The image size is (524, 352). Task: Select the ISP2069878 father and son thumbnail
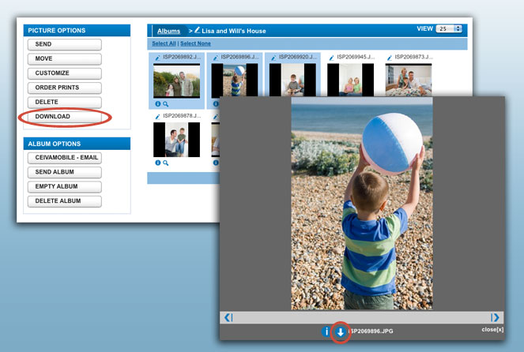pos(176,140)
